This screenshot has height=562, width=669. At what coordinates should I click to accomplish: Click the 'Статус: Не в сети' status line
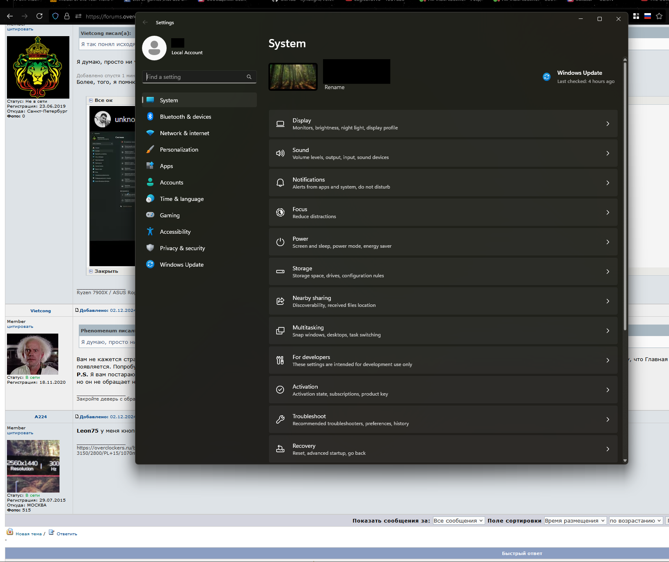coord(27,101)
